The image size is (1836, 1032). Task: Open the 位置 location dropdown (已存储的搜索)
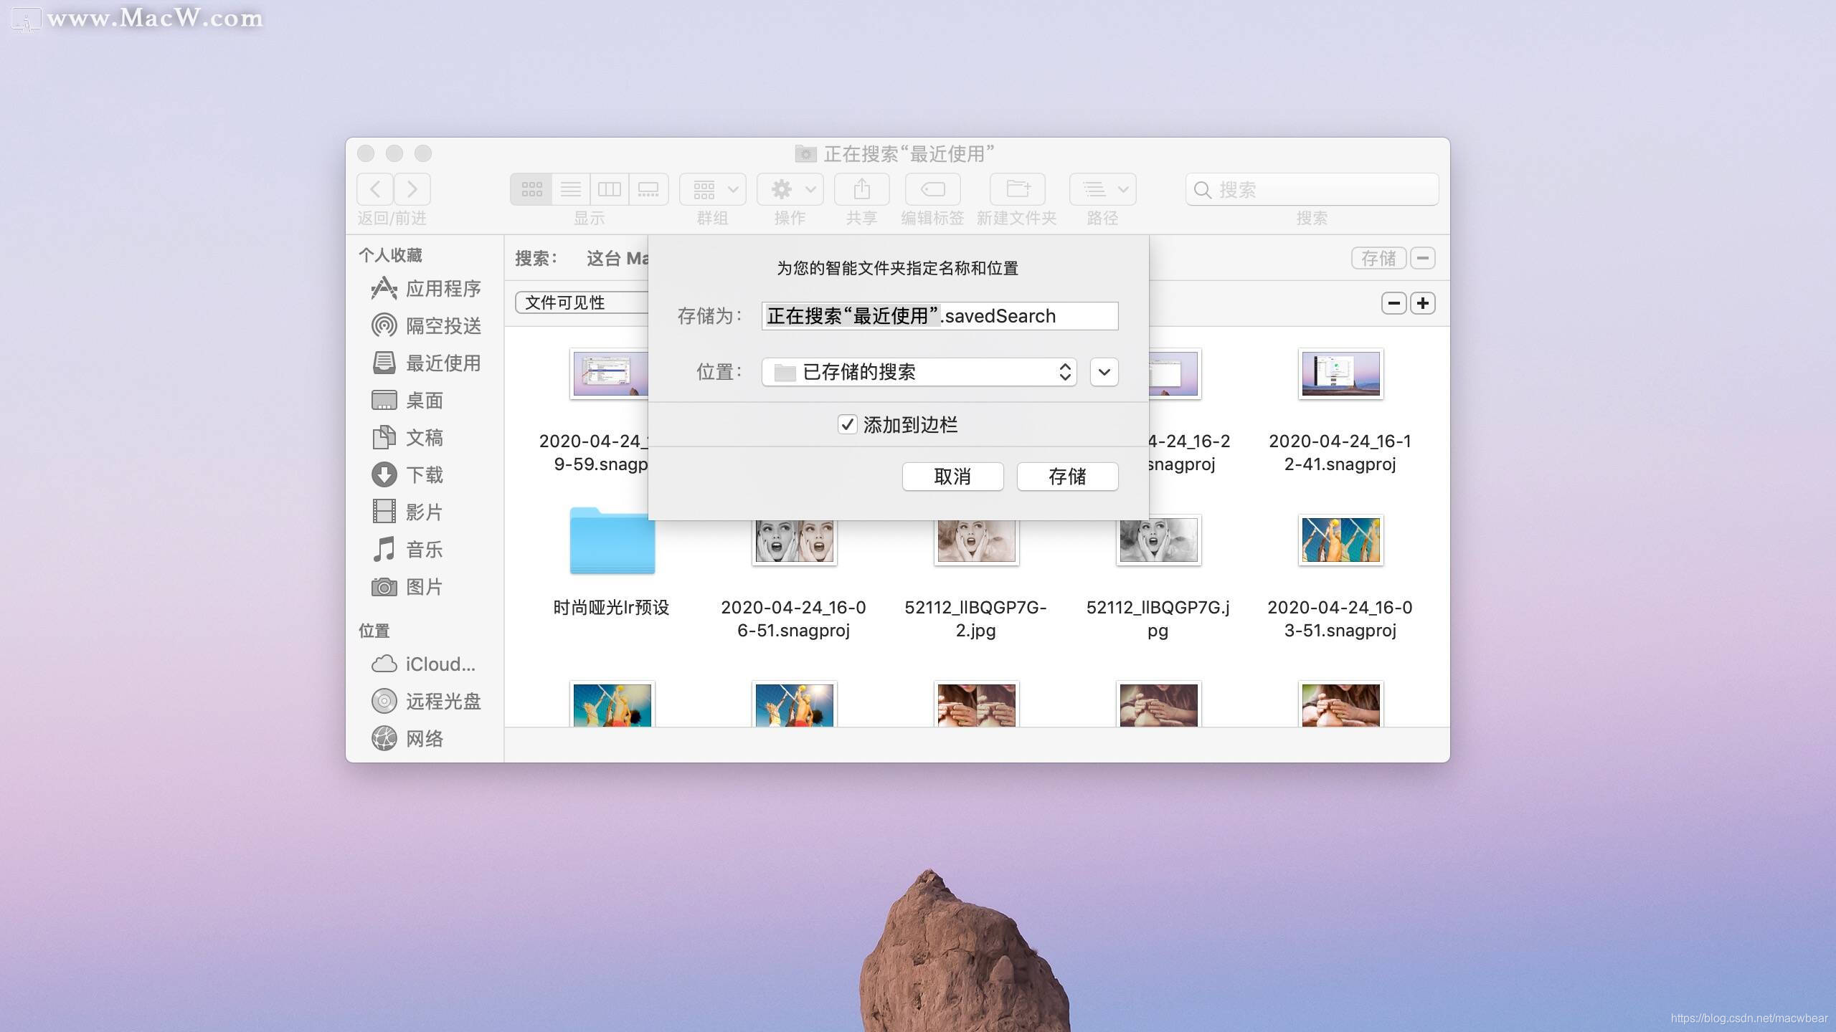coord(919,372)
